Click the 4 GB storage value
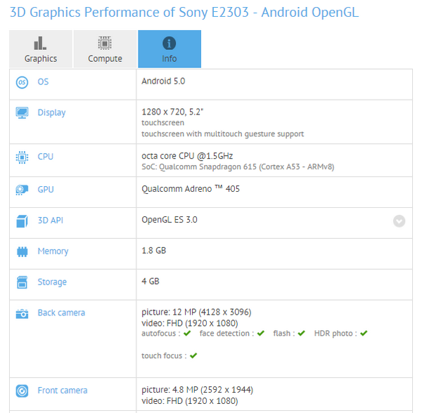 click(151, 282)
